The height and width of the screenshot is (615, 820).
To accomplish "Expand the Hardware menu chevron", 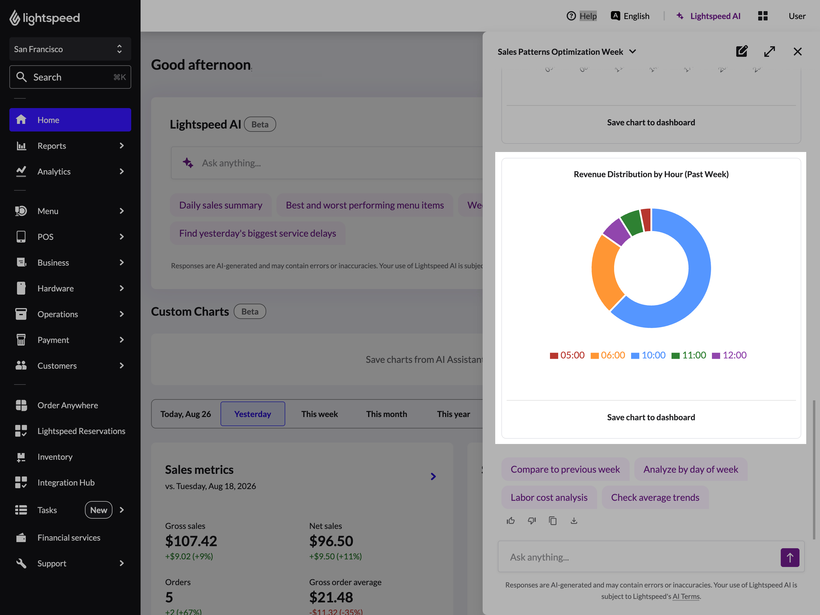I will 122,288.
